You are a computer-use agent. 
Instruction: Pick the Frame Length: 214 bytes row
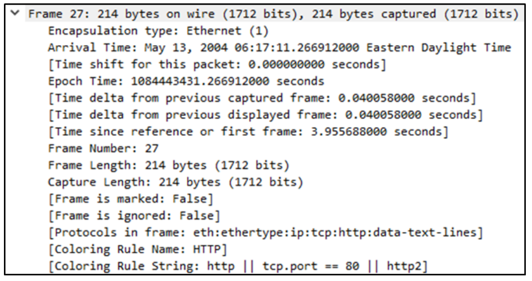point(168,166)
